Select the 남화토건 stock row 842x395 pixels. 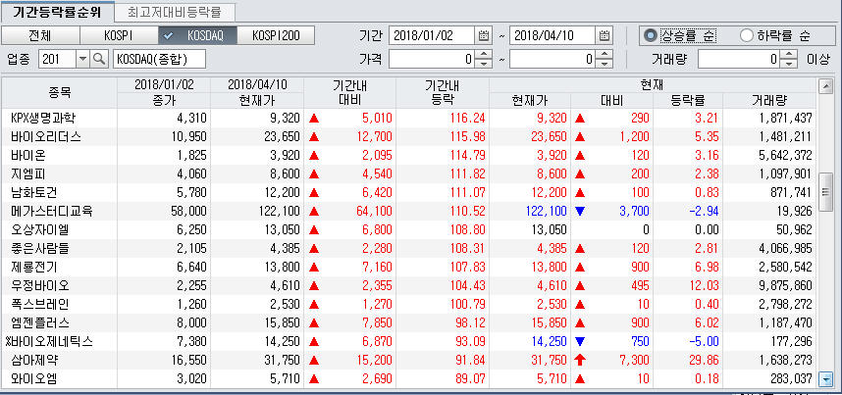408,193
